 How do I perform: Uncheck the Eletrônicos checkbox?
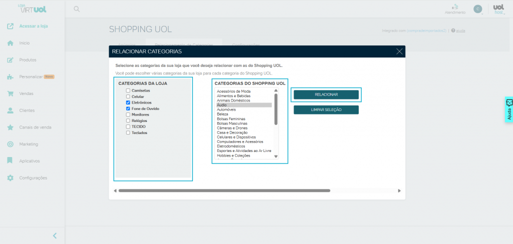(128, 102)
